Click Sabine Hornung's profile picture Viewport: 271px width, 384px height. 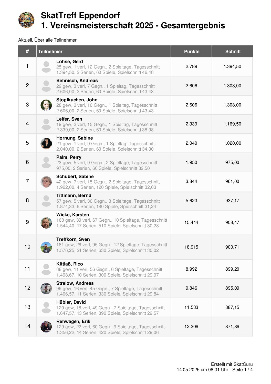tap(46, 143)
